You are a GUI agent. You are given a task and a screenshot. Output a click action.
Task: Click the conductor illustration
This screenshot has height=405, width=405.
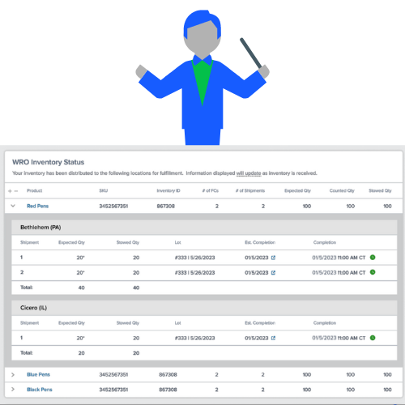(x=202, y=78)
